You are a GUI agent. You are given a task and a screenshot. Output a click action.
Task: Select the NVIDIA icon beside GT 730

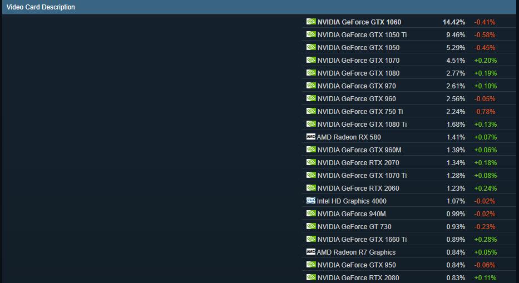pos(311,226)
